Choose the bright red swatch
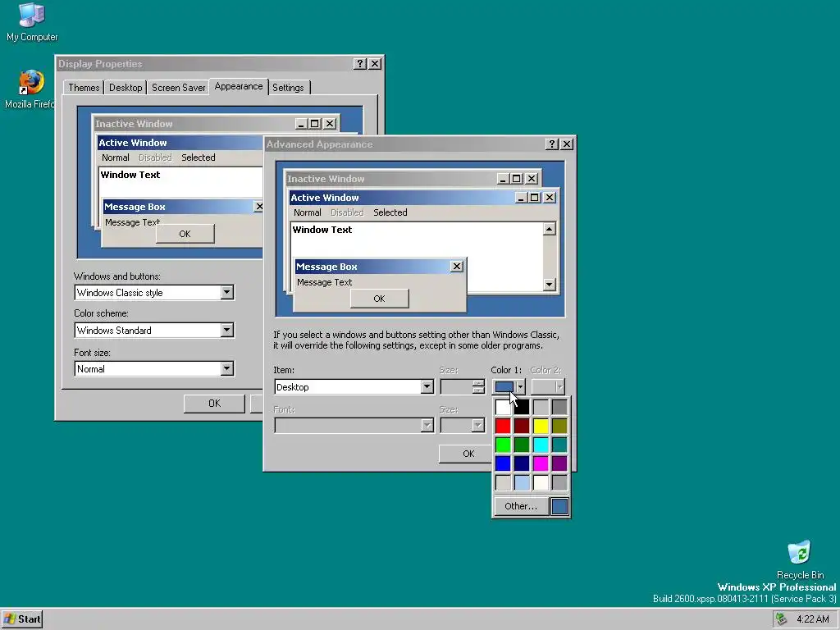The height and width of the screenshot is (630, 840). coord(503,426)
